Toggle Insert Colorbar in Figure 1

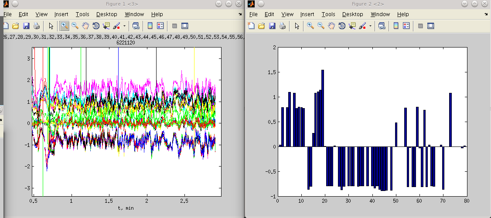tap(150, 26)
